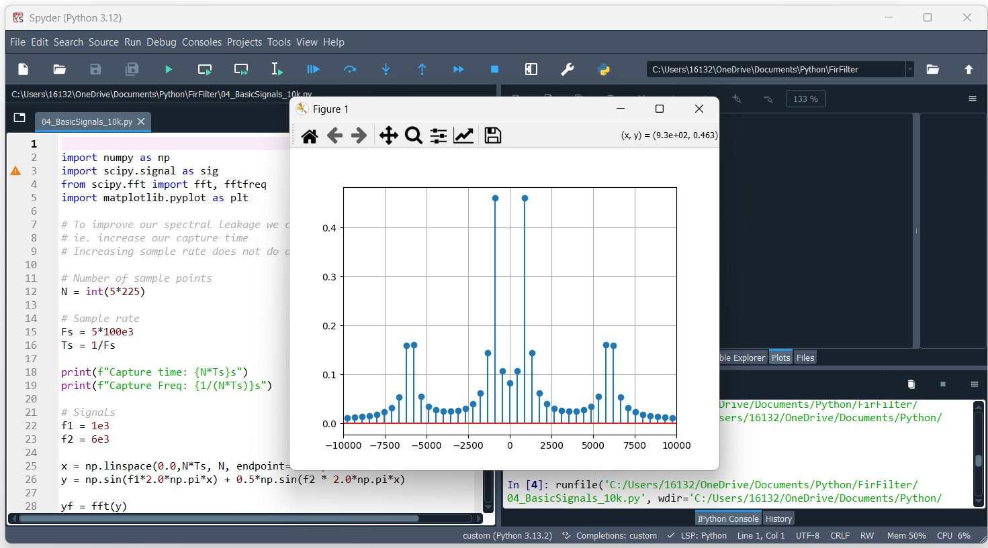Toggle zoom-to-rectangle mode in Figure 1
This screenshot has height=548, width=988.
tap(413, 135)
